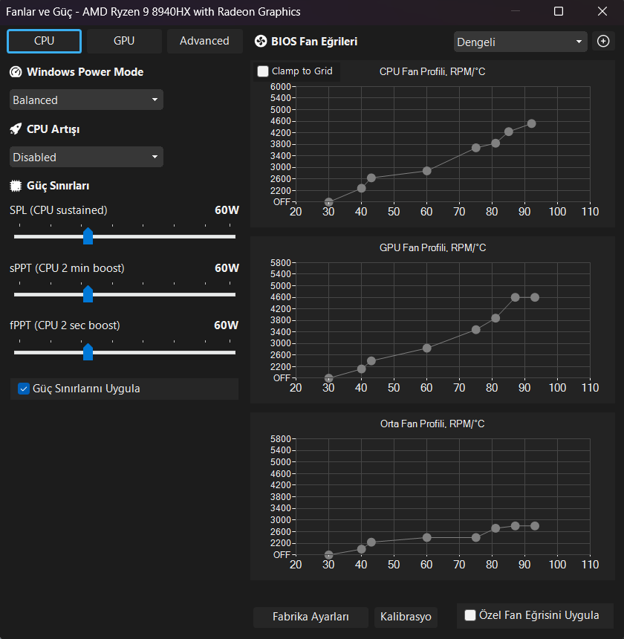Screen dimensions: 624x639
Task: Expand the Disabled CPU boost dropdown
Action: coord(86,157)
